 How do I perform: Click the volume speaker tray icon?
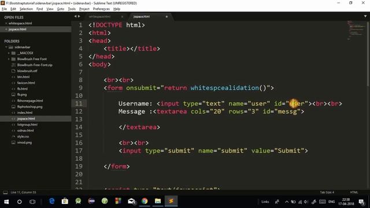306,202
